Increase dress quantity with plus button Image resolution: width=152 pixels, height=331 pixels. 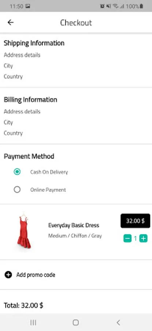(143, 239)
